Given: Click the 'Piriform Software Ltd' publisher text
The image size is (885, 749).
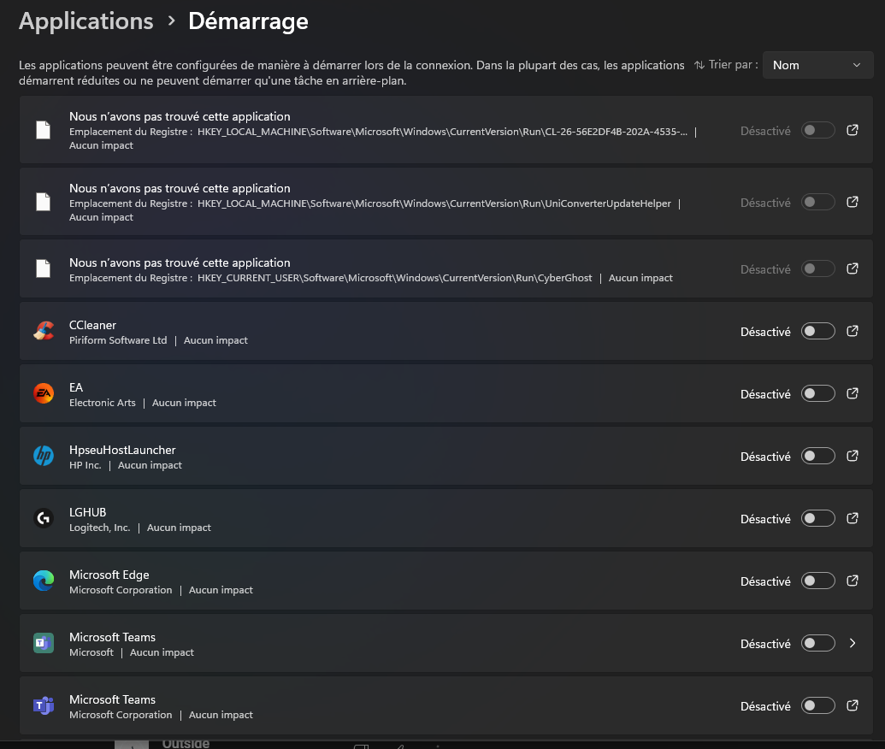Looking at the screenshot, I should point(118,340).
